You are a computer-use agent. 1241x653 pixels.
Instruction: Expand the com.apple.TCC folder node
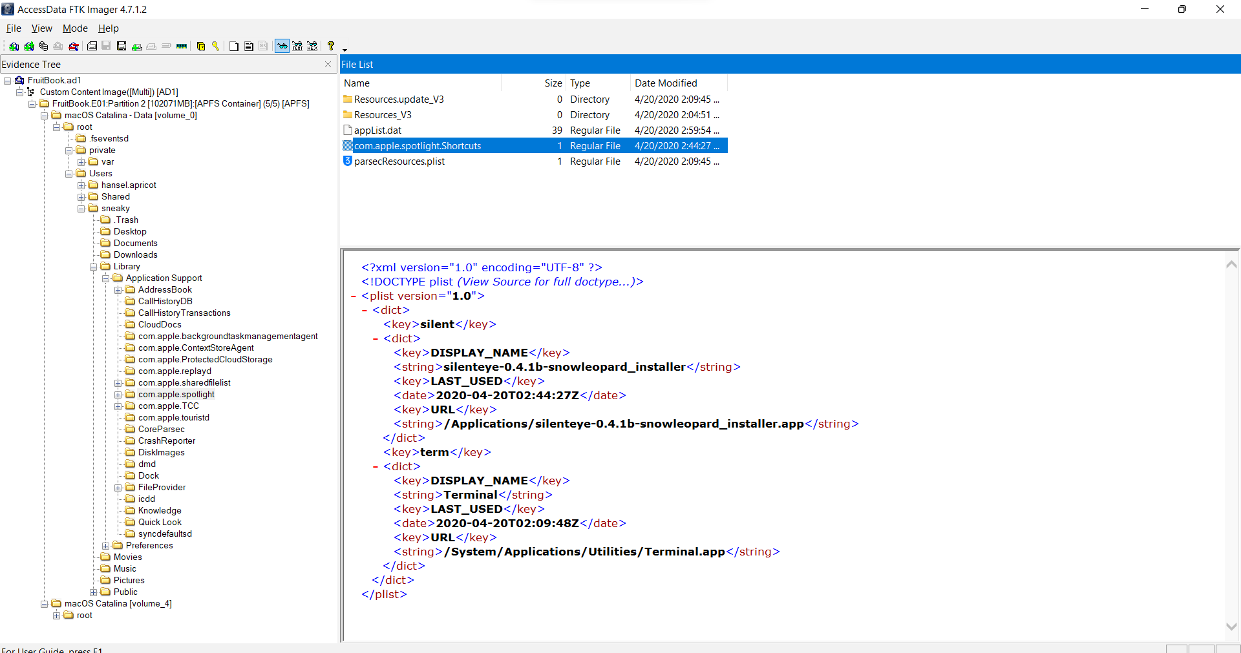pyautogui.click(x=118, y=406)
